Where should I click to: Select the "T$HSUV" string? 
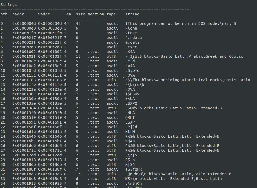tap(132, 94)
